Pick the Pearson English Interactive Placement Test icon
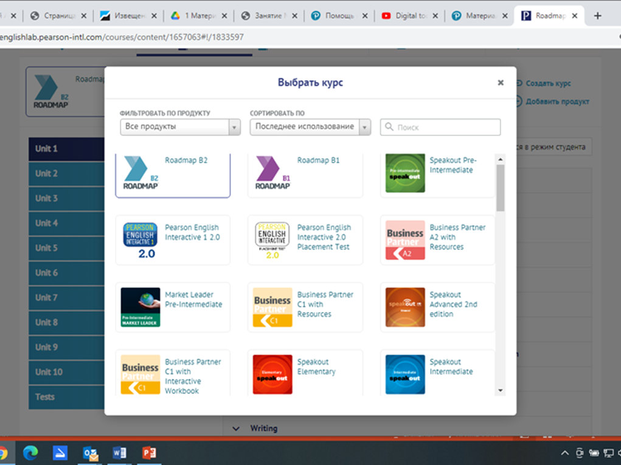621x465 pixels. coord(272,240)
